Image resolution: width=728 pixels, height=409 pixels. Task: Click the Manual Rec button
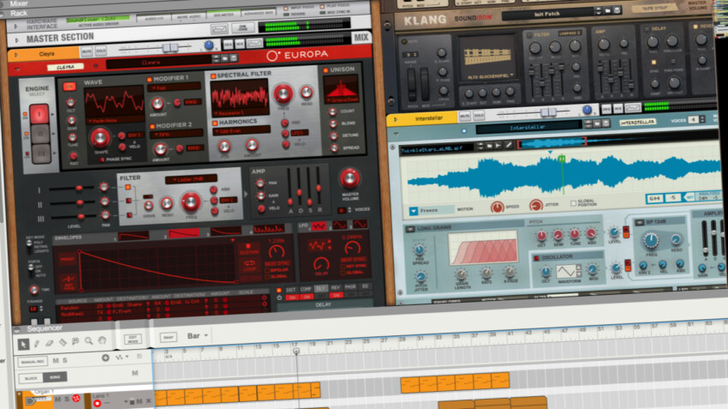pos(33,362)
